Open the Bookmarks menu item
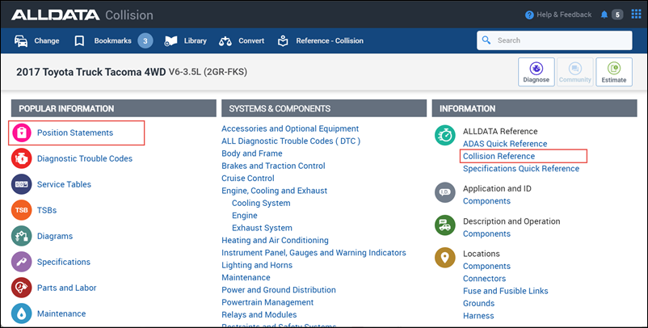Screen dimensions: 648x328 (x=114, y=41)
